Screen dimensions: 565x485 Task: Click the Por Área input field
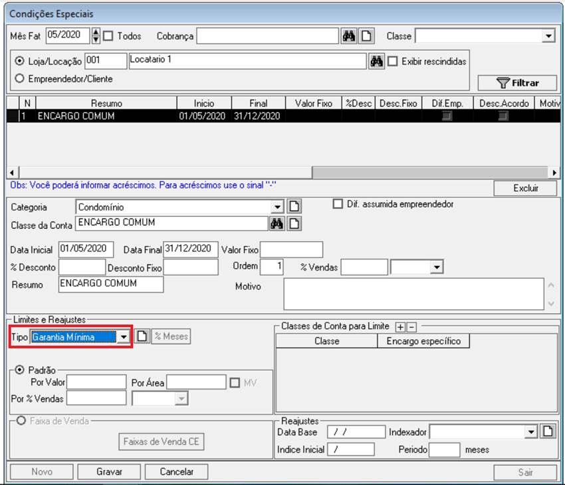click(x=196, y=382)
